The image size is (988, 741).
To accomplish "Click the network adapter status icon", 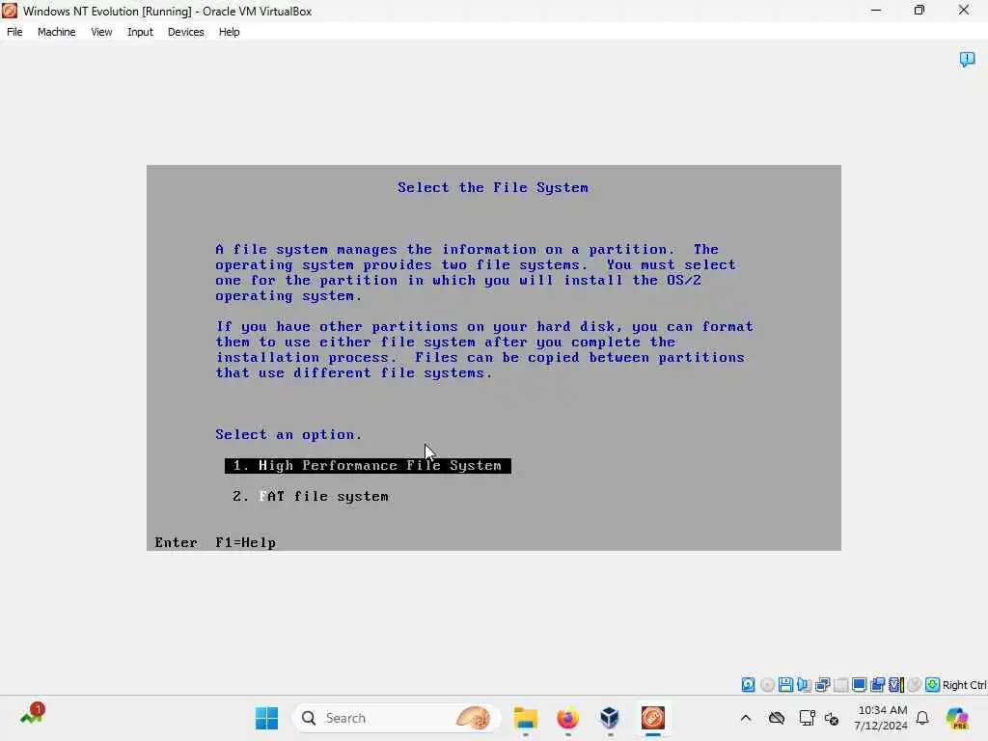I will (x=822, y=685).
